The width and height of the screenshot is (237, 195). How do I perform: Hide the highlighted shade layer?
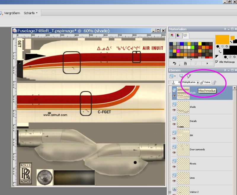[174, 96]
